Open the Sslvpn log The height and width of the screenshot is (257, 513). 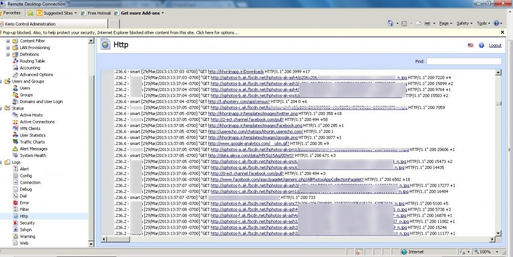click(26, 229)
